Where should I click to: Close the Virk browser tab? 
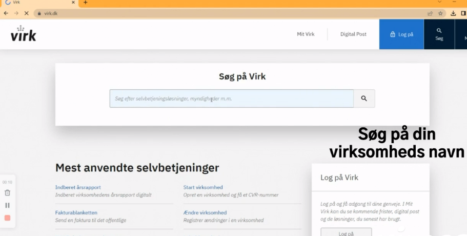pos(74,3)
